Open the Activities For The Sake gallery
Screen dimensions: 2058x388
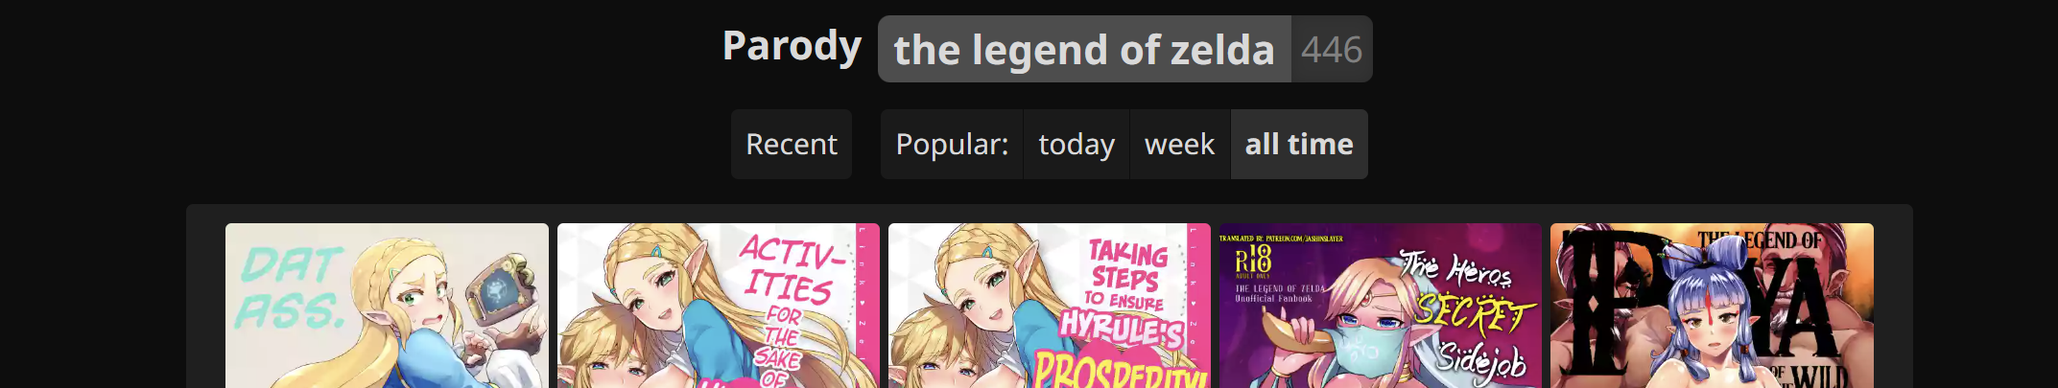coord(718,306)
